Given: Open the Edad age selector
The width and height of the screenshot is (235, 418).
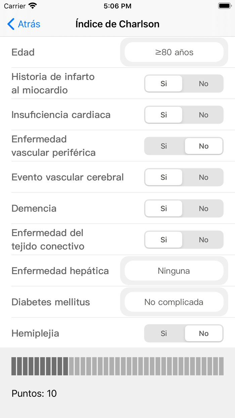Looking at the screenshot, I should click(x=174, y=52).
